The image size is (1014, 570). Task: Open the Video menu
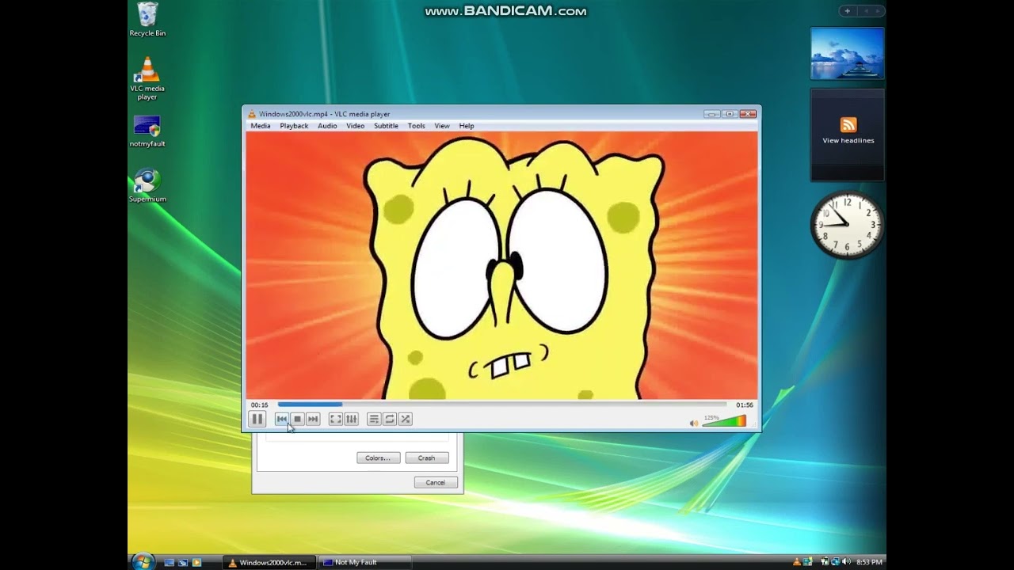pos(355,126)
